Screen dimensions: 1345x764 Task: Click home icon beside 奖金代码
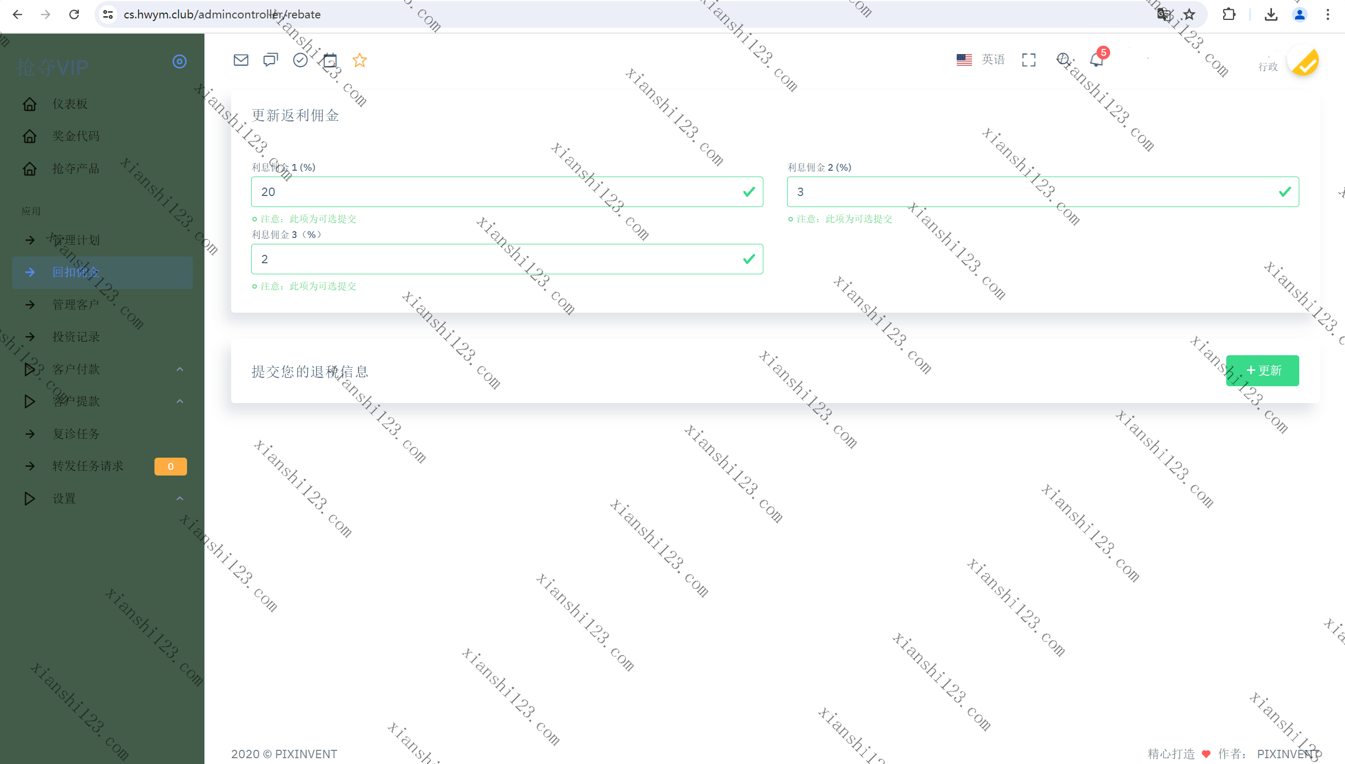click(x=30, y=136)
